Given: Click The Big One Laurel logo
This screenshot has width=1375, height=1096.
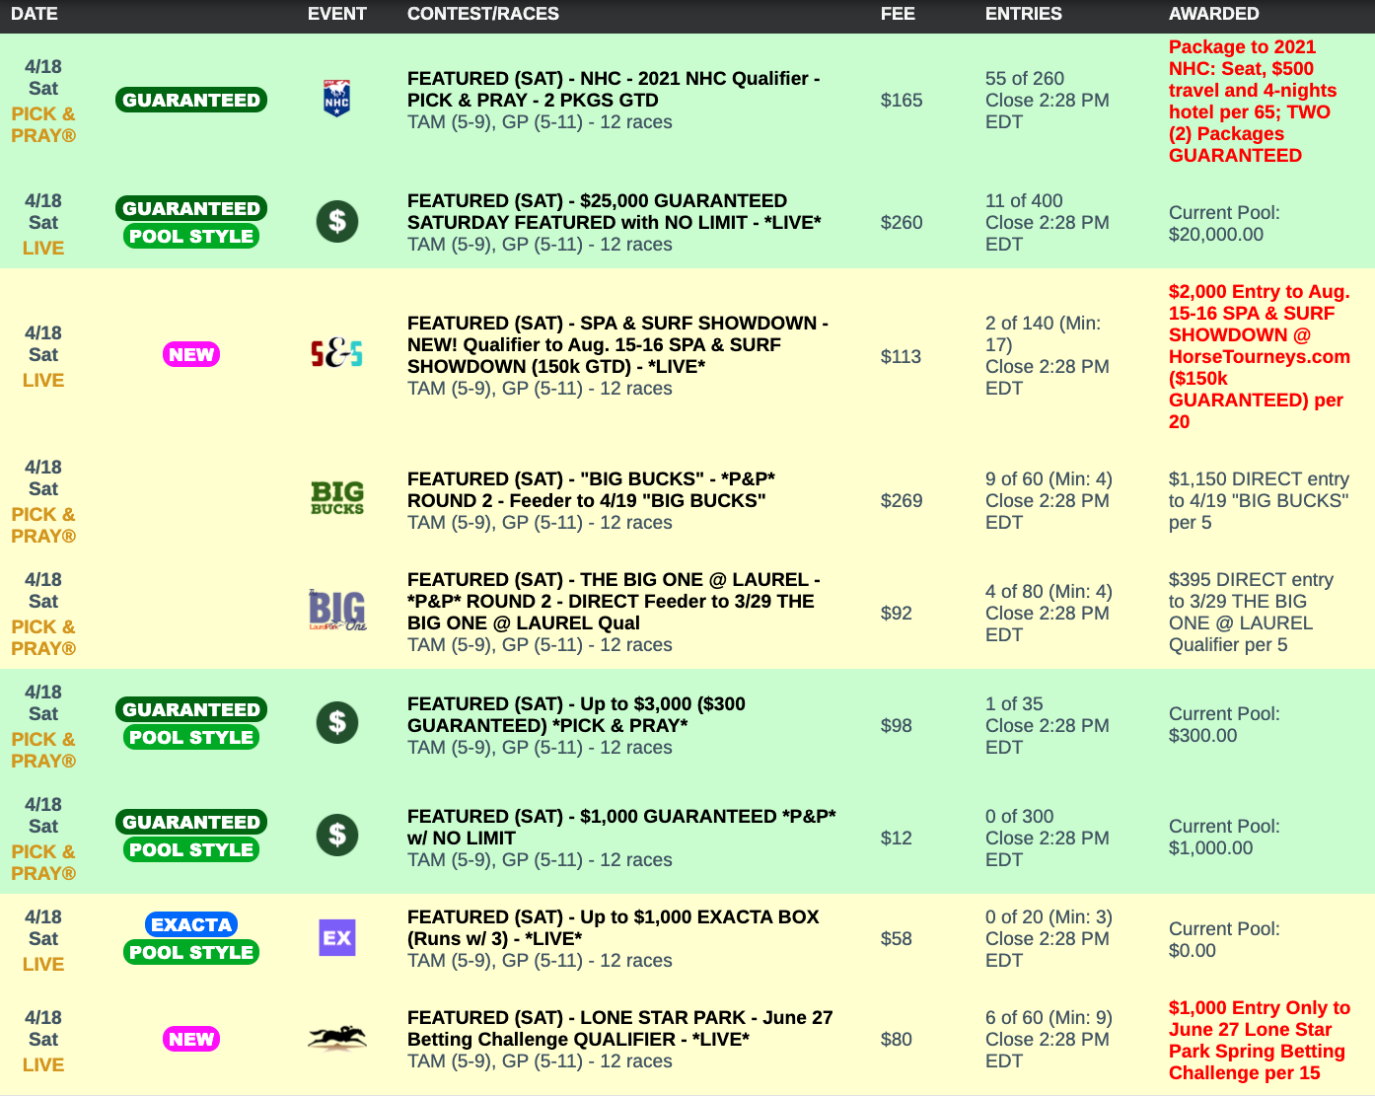Looking at the screenshot, I should [x=336, y=611].
